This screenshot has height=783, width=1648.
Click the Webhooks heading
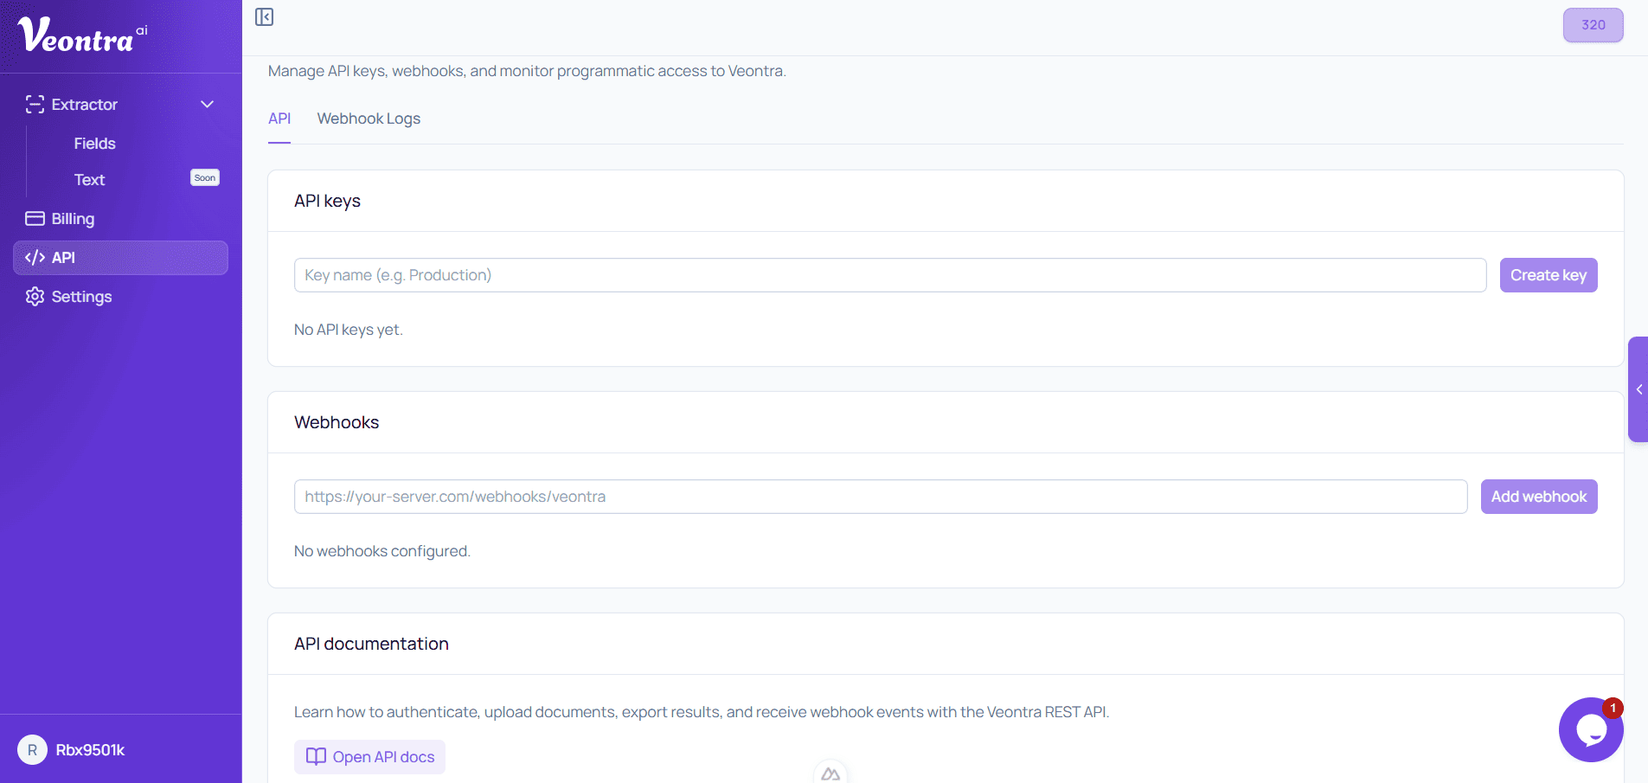coord(337,422)
